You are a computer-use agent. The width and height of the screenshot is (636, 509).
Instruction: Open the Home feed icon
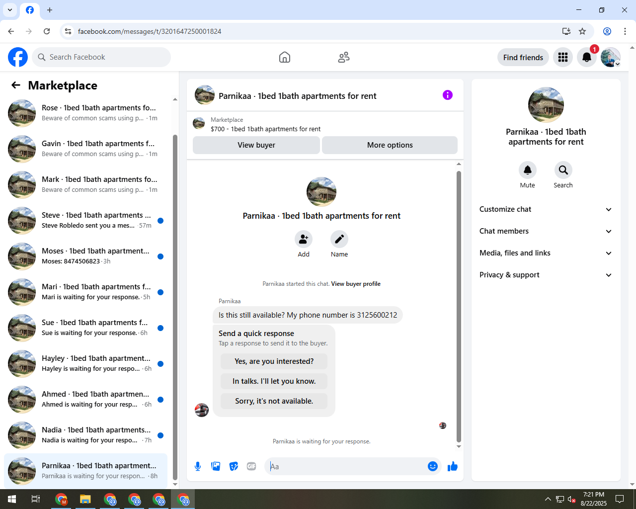pos(285,57)
